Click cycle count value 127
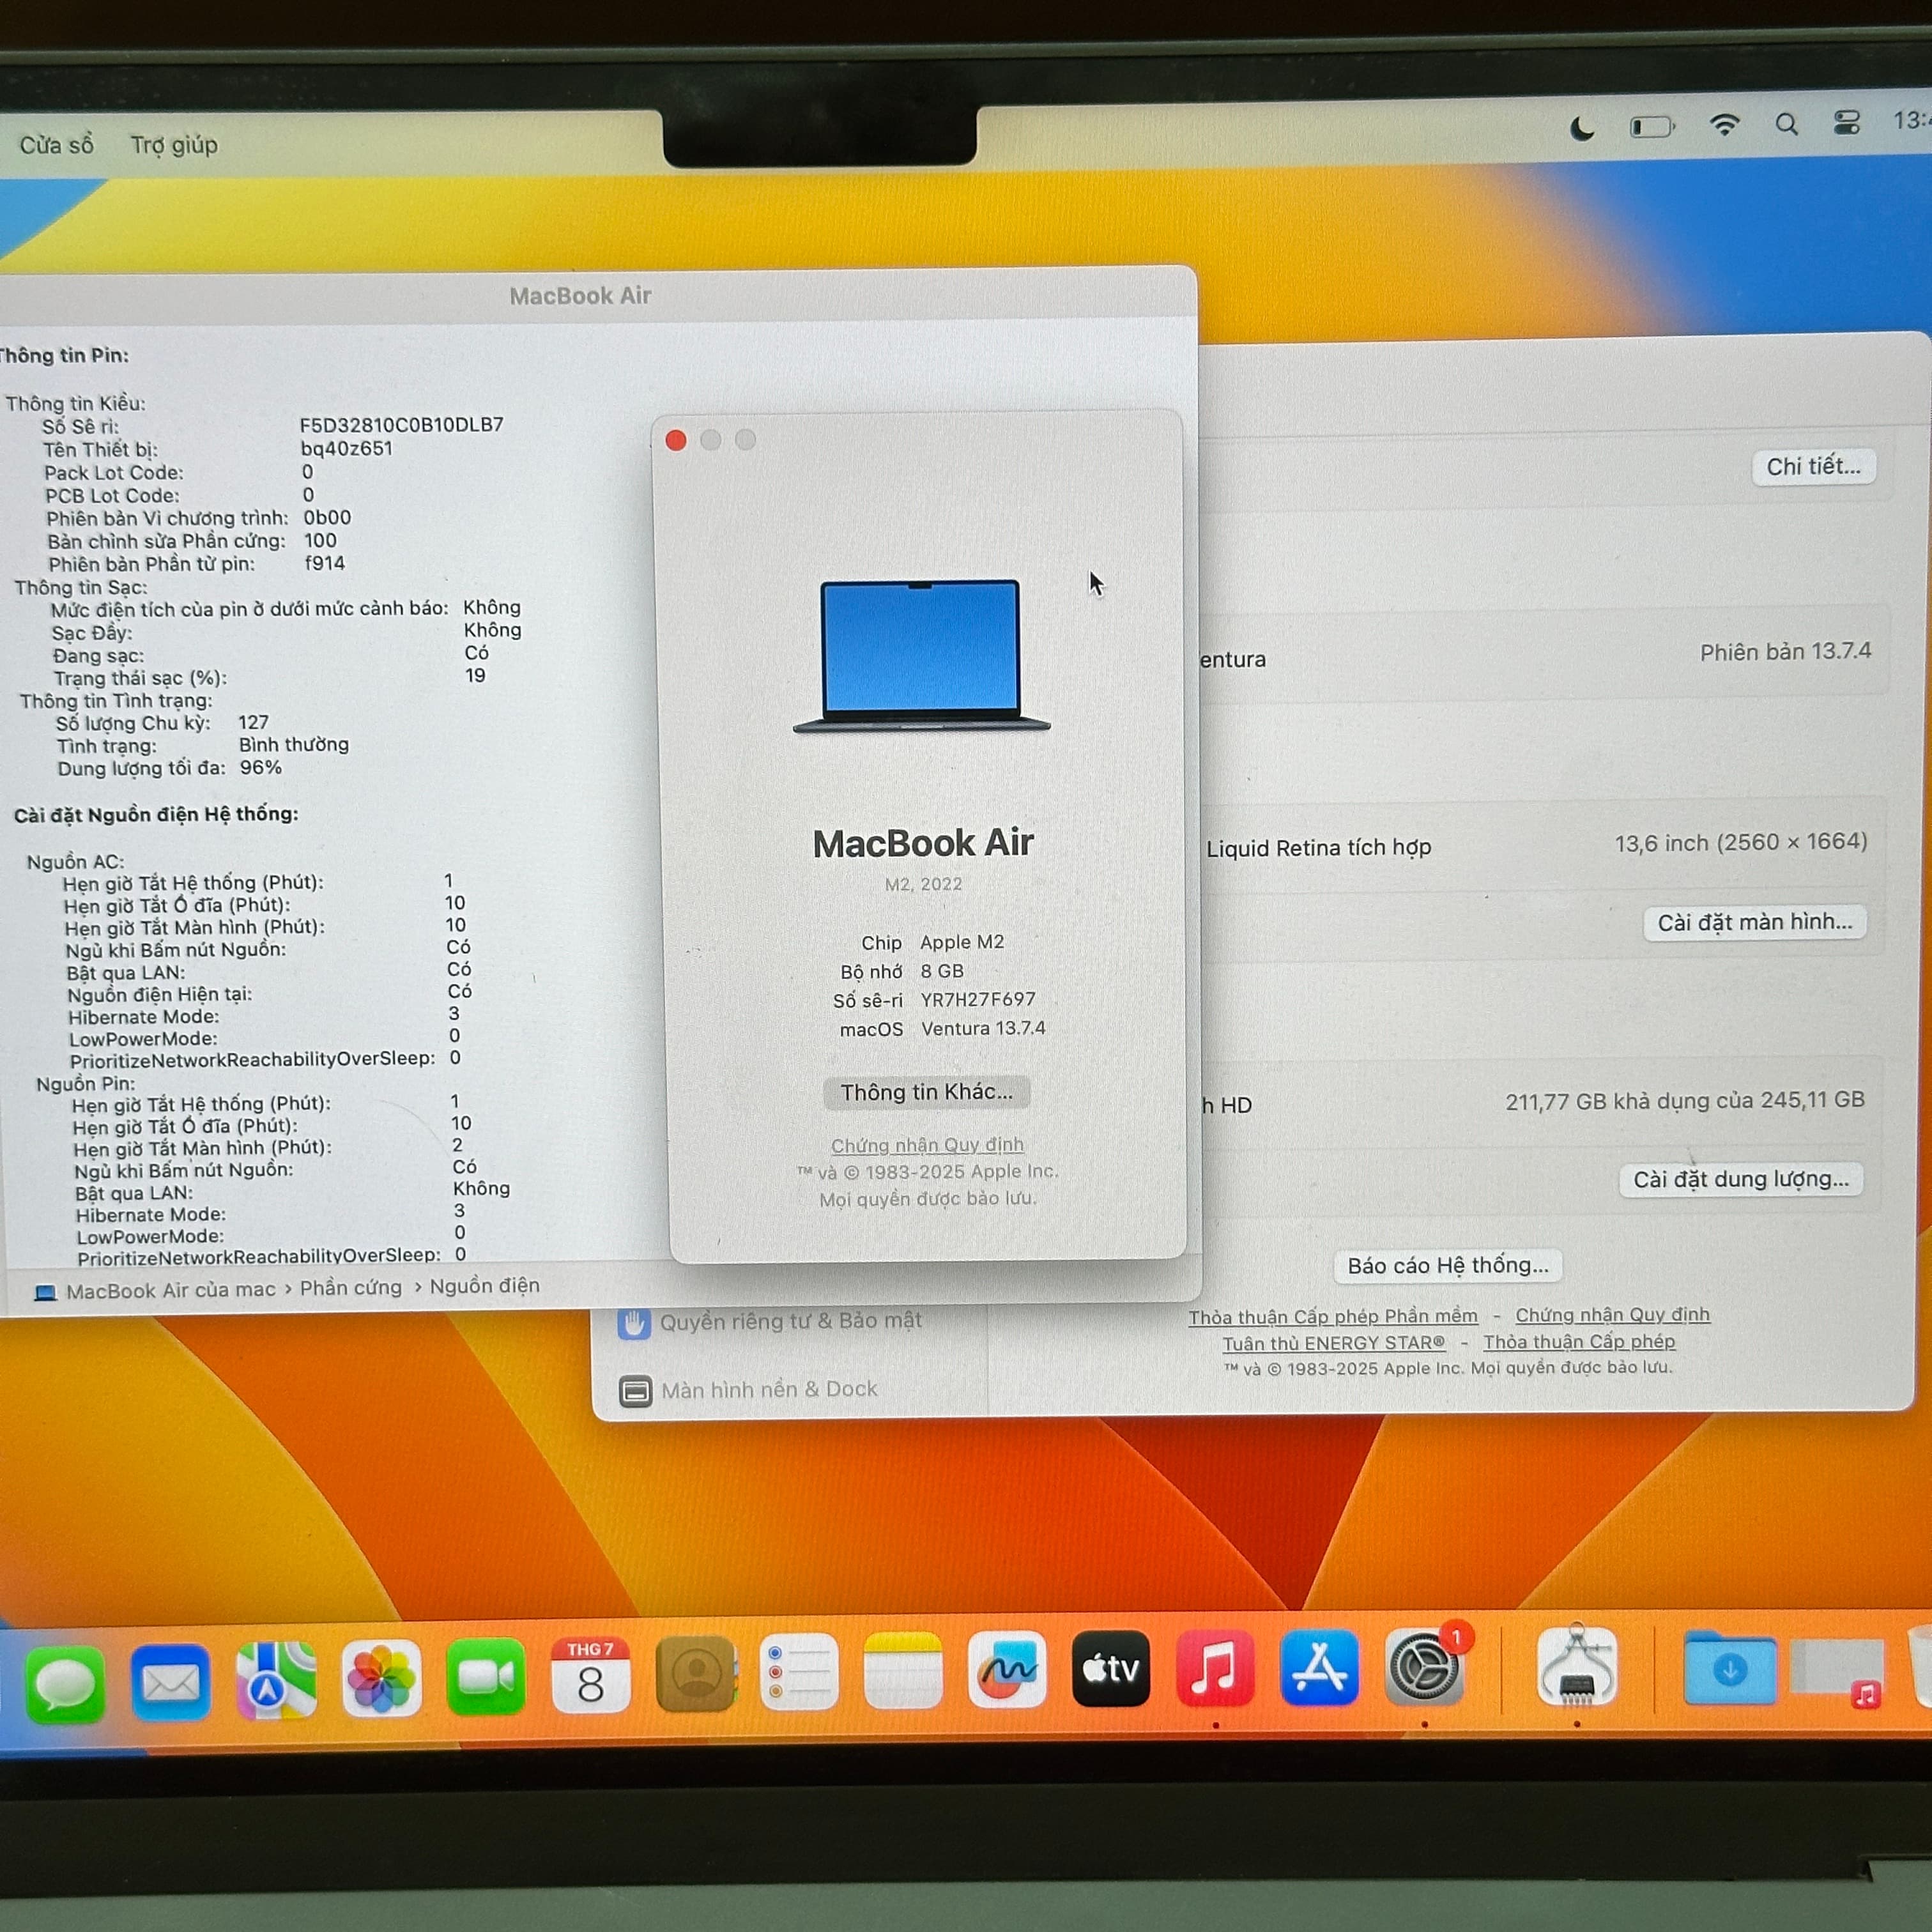The width and height of the screenshot is (1932, 1932). [253, 722]
